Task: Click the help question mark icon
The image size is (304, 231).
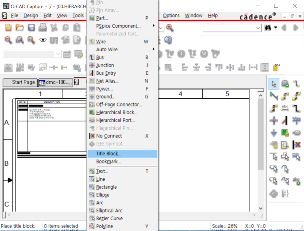Action: click(168, 40)
